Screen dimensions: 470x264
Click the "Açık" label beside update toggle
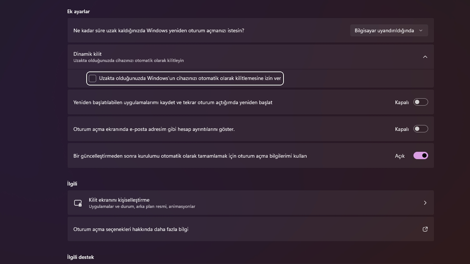point(399,156)
